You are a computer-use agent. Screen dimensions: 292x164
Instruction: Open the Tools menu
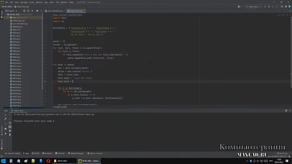click(52, 2)
